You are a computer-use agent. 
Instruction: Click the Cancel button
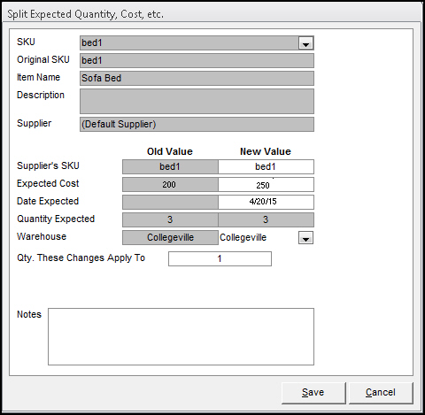click(x=381, y=393)
